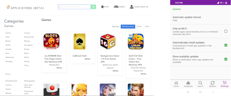231x96 pixels.
Task: Disable Show available updates checkbox
Action: tap(226, 59)
